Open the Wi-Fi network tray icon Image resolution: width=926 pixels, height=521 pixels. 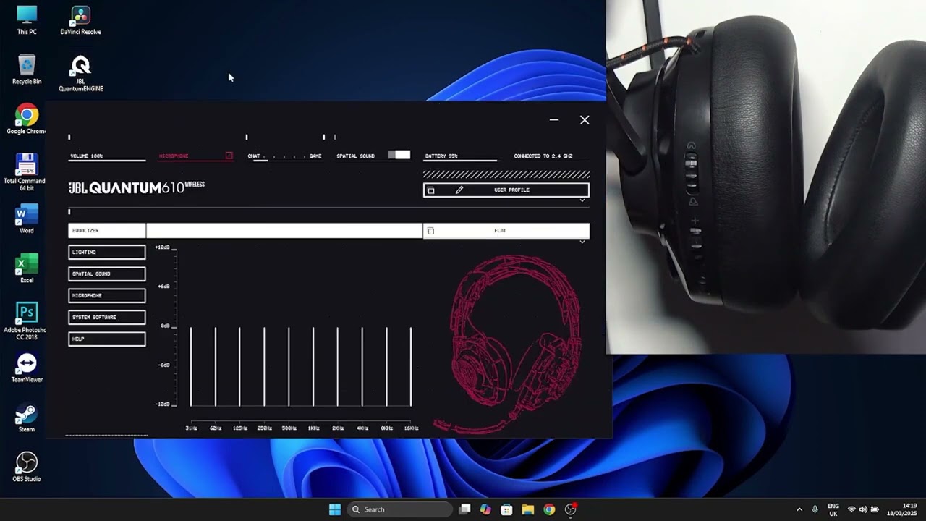click(851, 509)
